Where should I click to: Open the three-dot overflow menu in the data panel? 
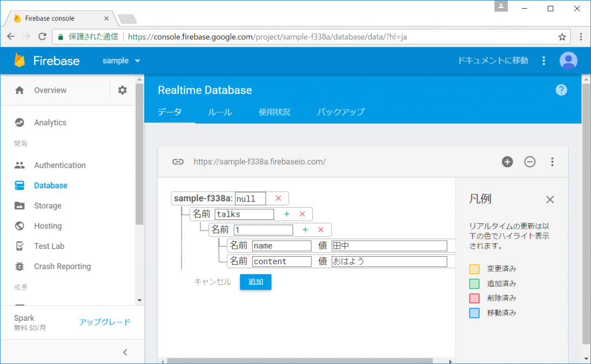[552, 162]
